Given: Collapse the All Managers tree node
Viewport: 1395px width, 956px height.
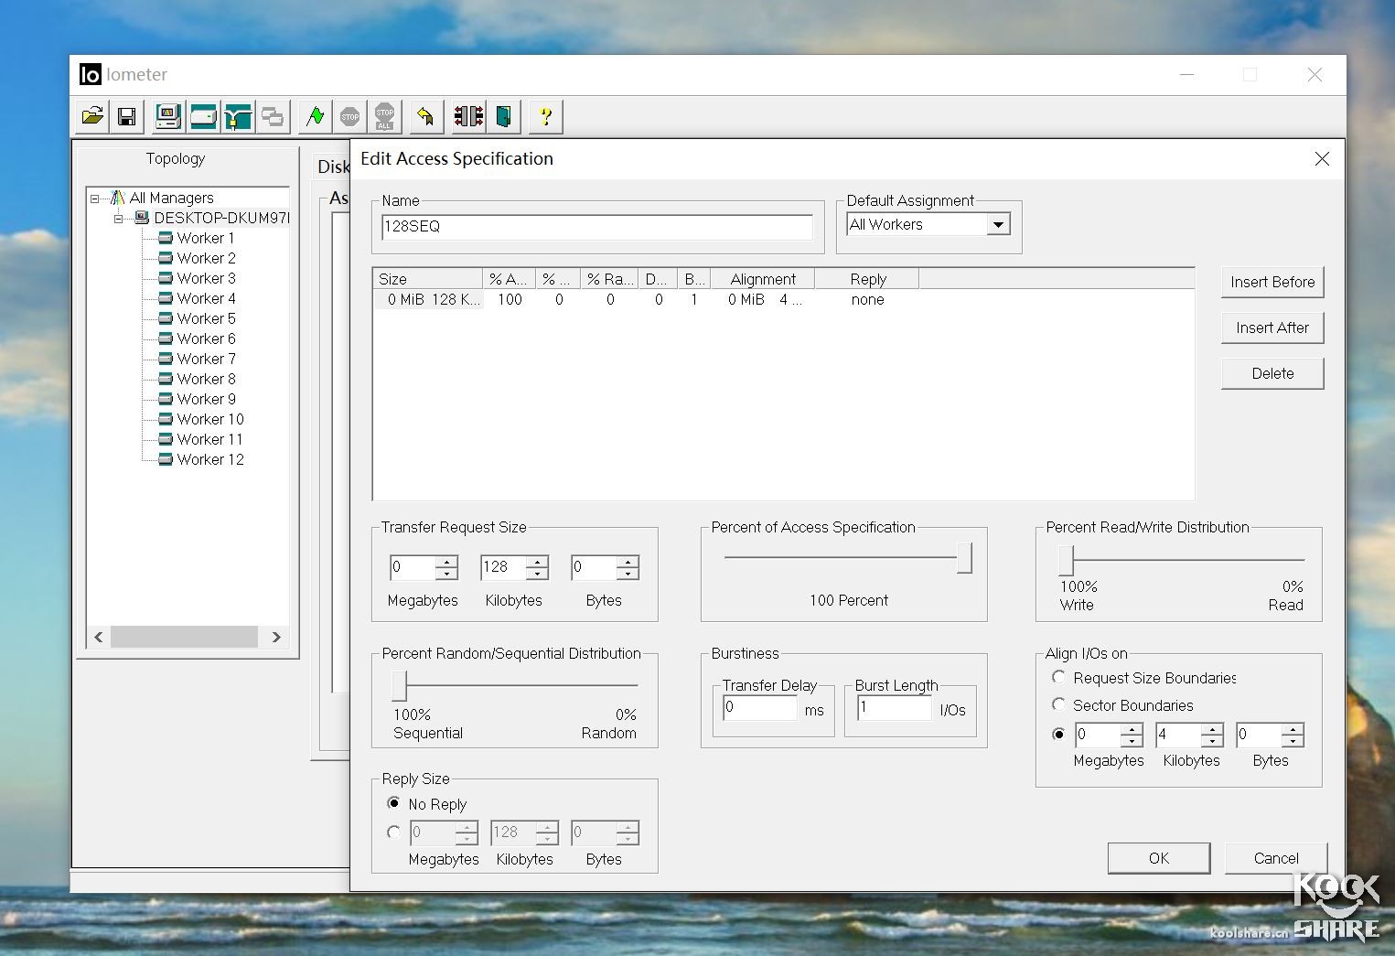Looking at the screenshot, I should coord(95,199).
